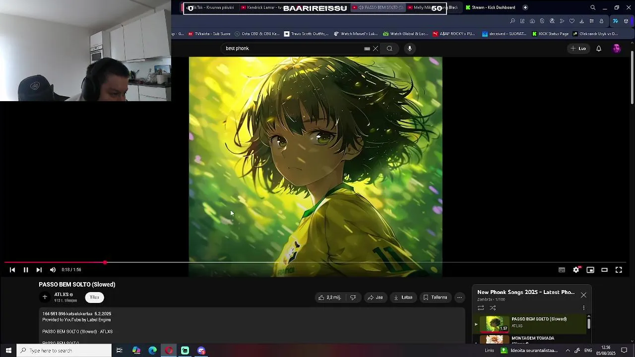Open the Luo create button
The image size is (635, 357).
point(578,49)
